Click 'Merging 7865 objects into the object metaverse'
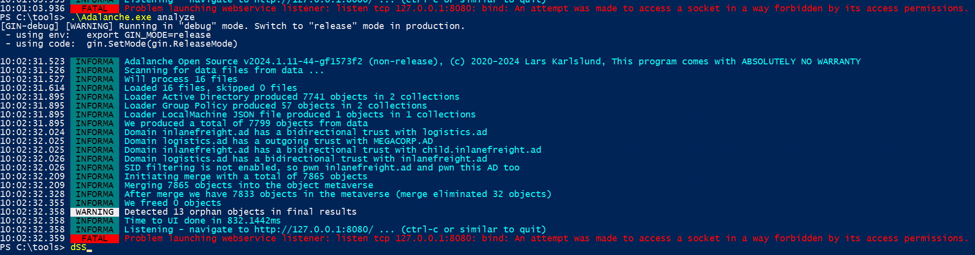The image size is (975, 255). click(249, 185)
